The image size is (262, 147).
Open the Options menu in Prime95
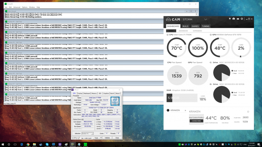25,7
